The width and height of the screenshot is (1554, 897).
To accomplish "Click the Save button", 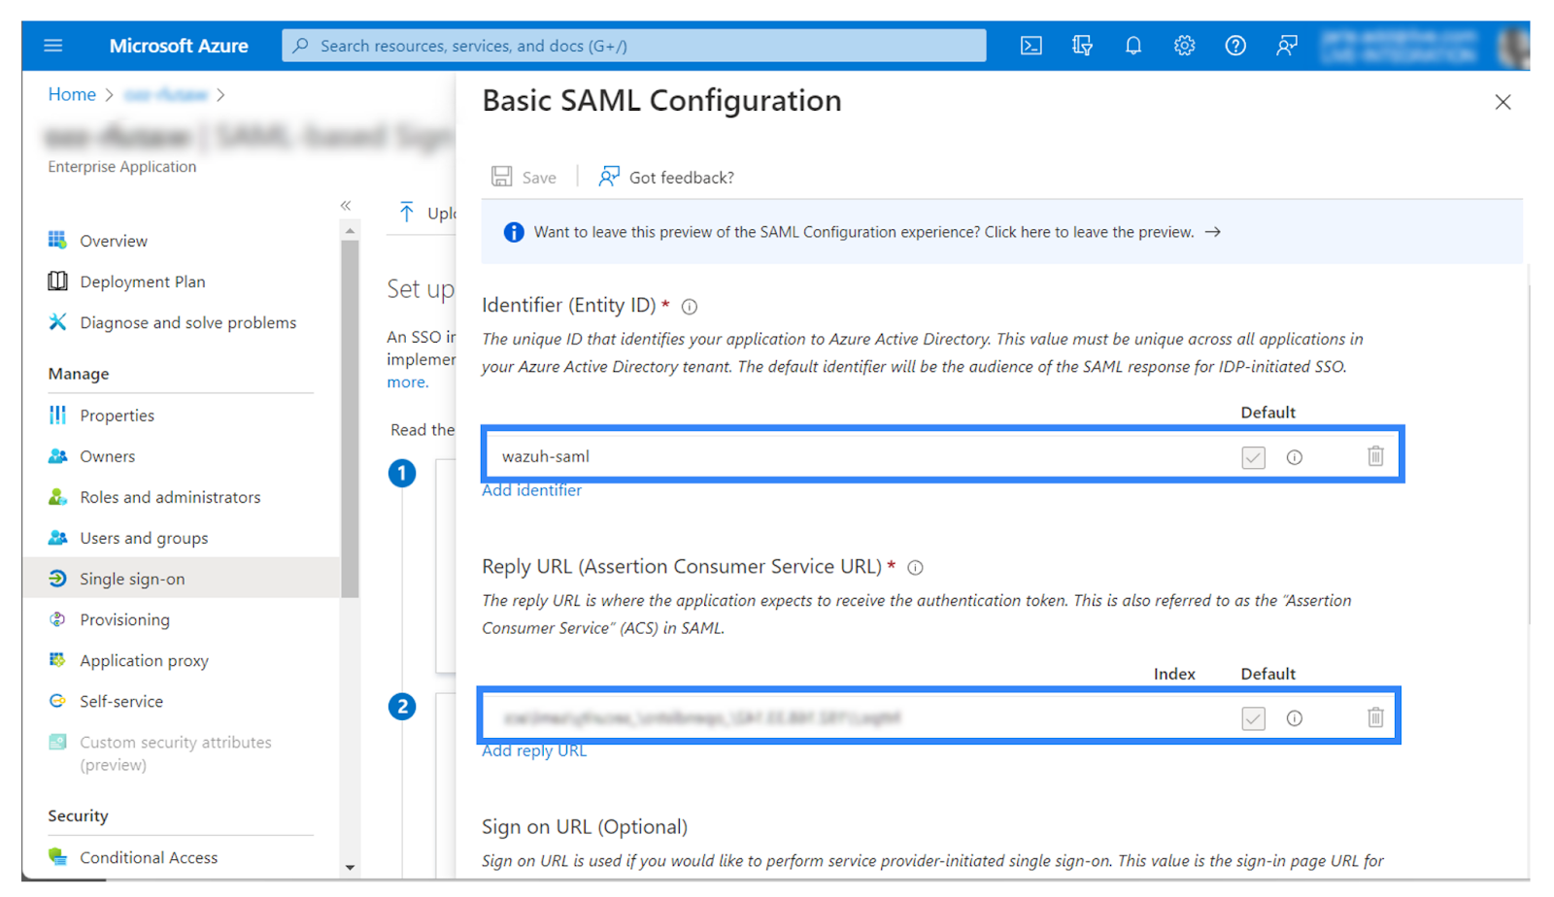I will [524, 177].
